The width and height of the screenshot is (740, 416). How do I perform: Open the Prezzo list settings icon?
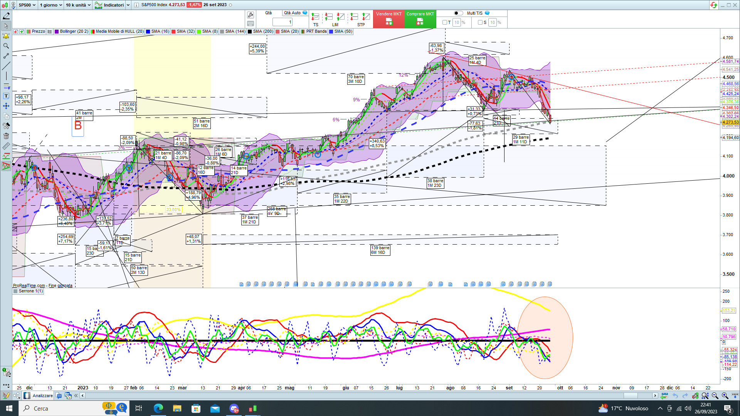(x=49, y=32)
